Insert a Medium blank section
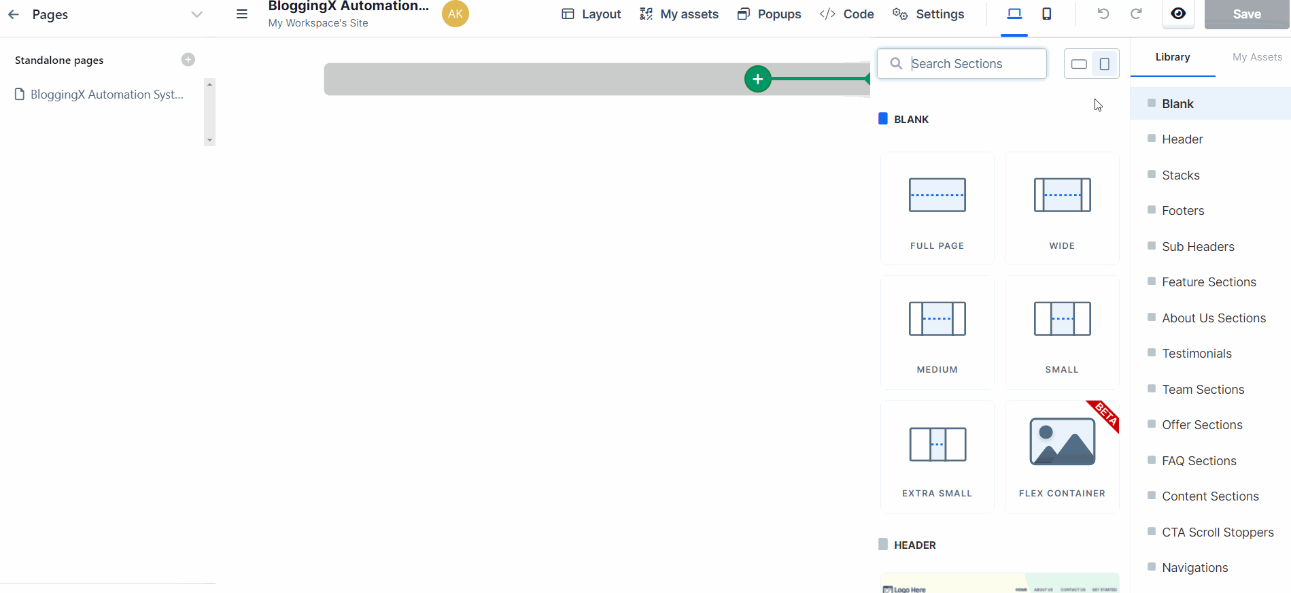 click(937, 332)
